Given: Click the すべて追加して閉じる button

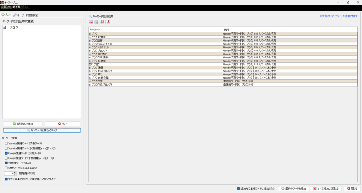Looking at the screenshot, I should click(326, 188).
